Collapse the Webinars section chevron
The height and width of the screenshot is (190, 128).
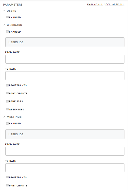(x=4, y=25)
